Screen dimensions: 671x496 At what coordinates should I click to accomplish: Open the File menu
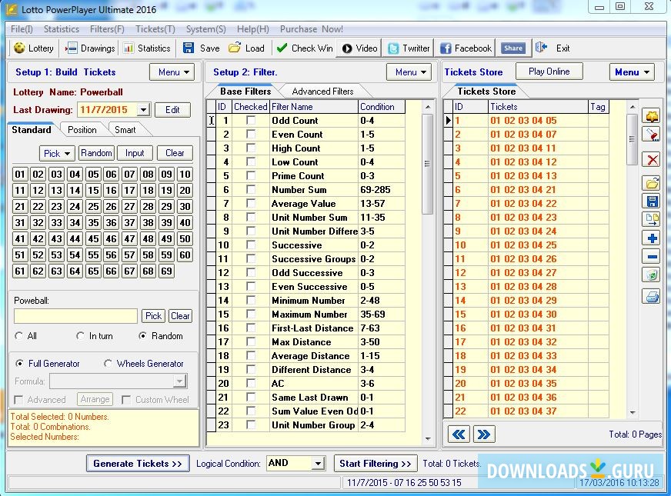22,29
